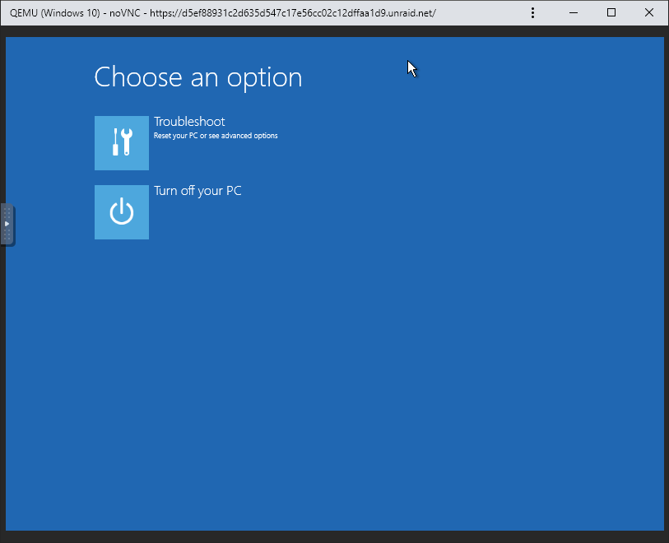Maximize the noVNC window
This screenshot has width=669, height=543.
611,13
